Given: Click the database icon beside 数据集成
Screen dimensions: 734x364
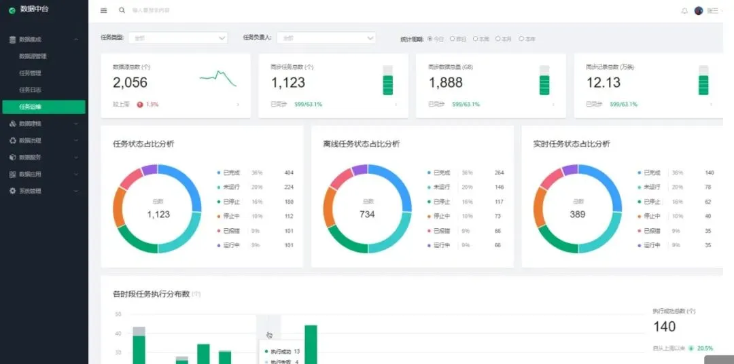Looking at the screenshot, I should click(x=13, y=40).
